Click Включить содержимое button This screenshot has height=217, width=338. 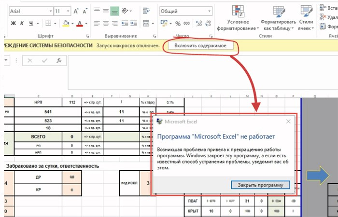tap(200, 45)
